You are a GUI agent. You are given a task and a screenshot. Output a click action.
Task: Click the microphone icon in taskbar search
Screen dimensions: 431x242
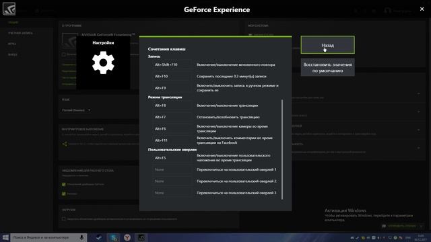coord(81,237)
